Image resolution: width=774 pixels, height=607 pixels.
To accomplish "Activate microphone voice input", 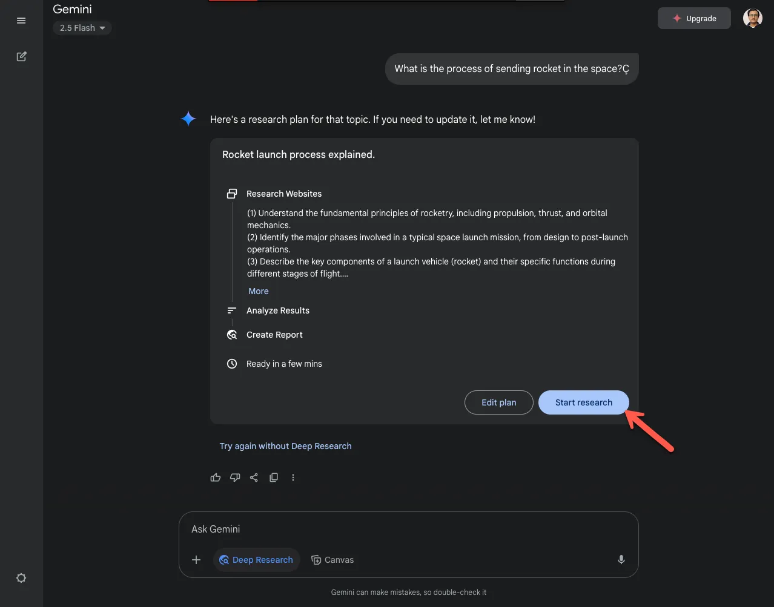I will pos(621,560).
